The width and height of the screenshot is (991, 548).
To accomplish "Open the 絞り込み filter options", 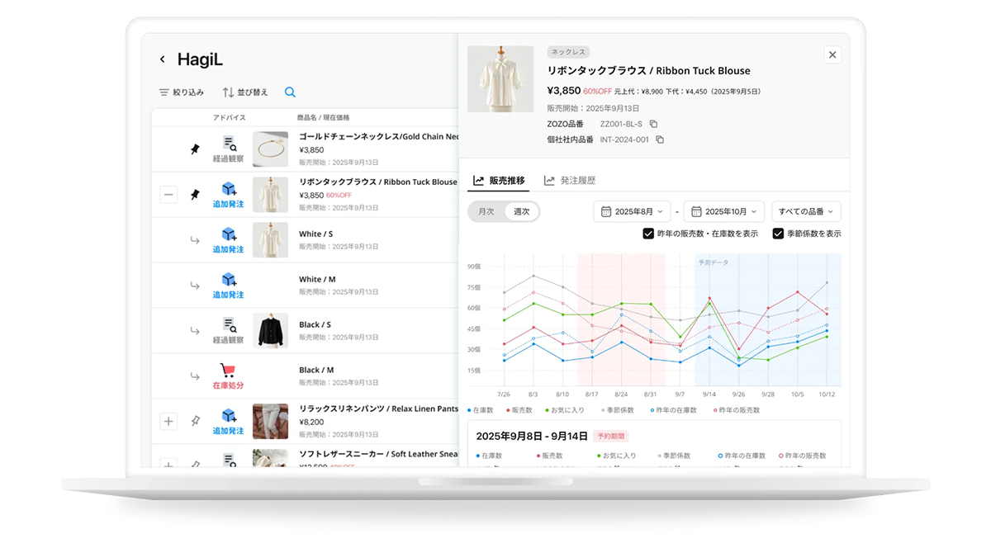I will (181, 92).
